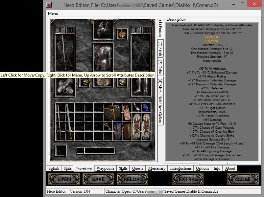The image size is (264, 197).
Task: Open the Quests tab
Action: point(138,168)
